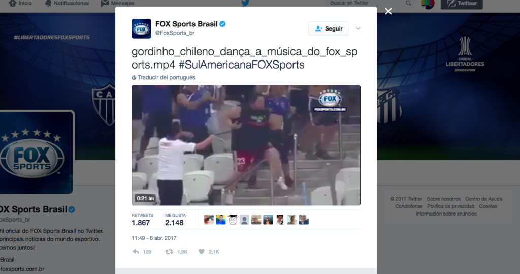Click the reply arrow icon
520x274 pixels.
136,252
